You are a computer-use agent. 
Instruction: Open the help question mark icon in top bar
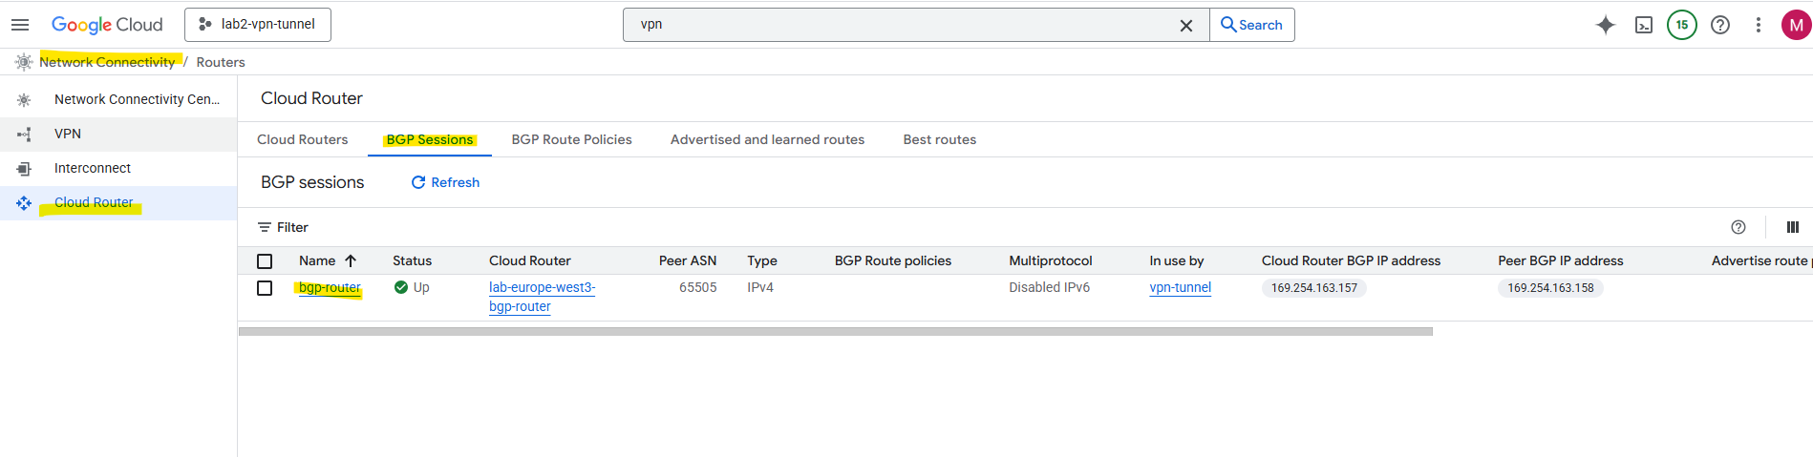pos(1719,25)
